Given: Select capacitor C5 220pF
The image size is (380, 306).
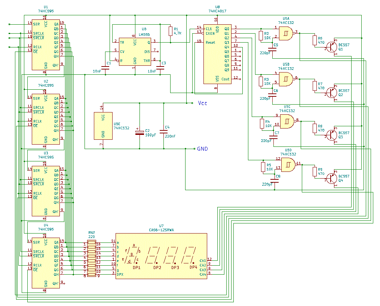Looking at the screenshot, I should pos(272,49).
